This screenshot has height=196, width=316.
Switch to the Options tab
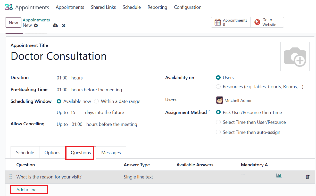pyautogui.click(x=52, y=152)
